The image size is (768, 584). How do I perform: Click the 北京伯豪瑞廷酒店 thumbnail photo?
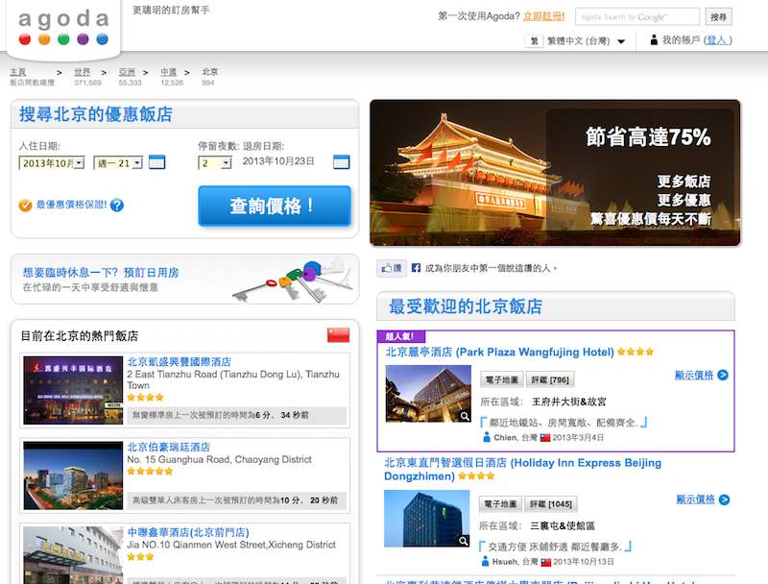73,475
